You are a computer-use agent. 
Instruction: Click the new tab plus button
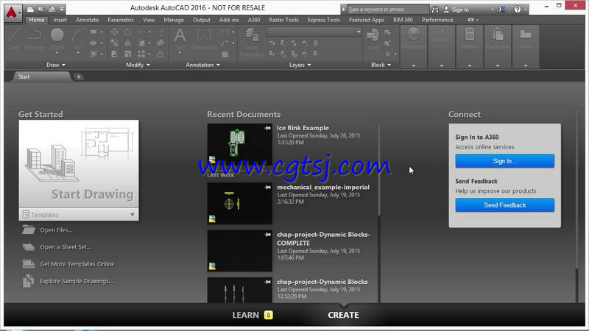point(79,77)
